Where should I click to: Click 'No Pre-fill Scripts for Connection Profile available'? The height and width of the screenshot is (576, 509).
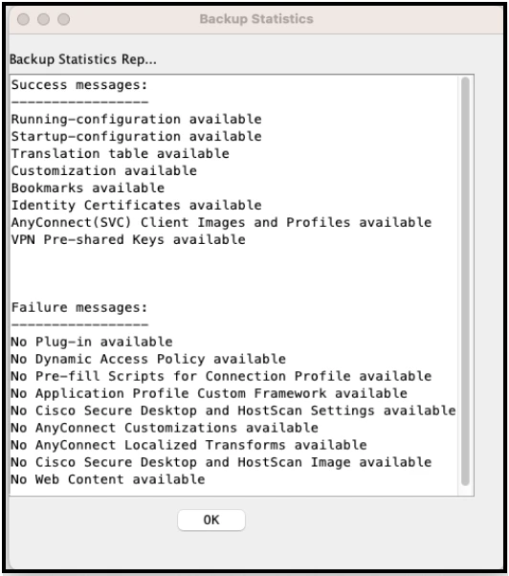tap(221, 377)
